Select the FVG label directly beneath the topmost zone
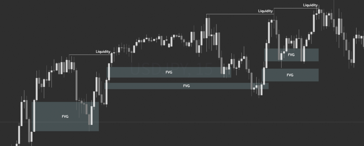364x146 pixels. (290, 75)
